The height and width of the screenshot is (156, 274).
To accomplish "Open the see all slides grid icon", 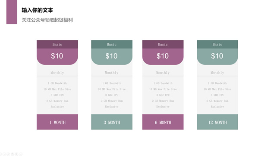I will 13,154.
